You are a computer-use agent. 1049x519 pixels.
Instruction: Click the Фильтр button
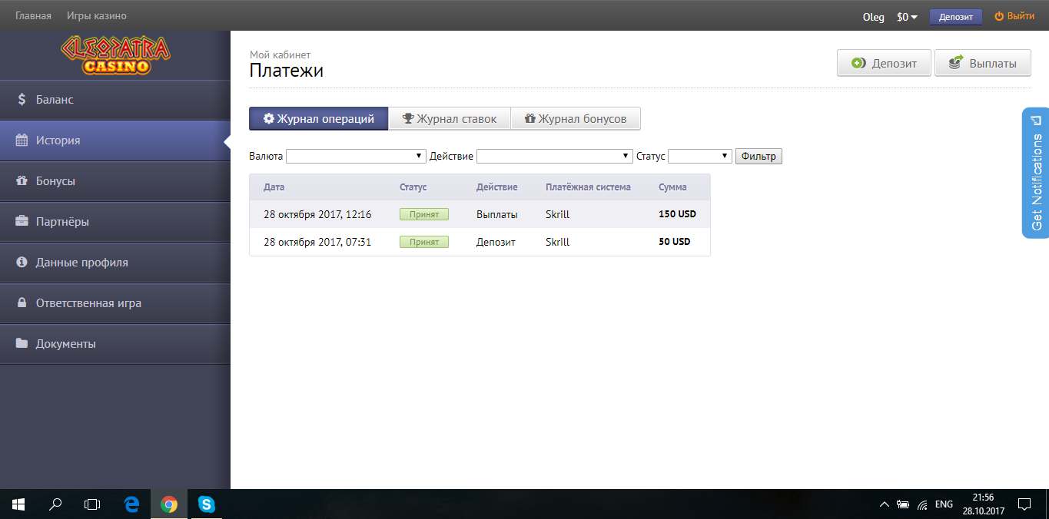point(759,156)
